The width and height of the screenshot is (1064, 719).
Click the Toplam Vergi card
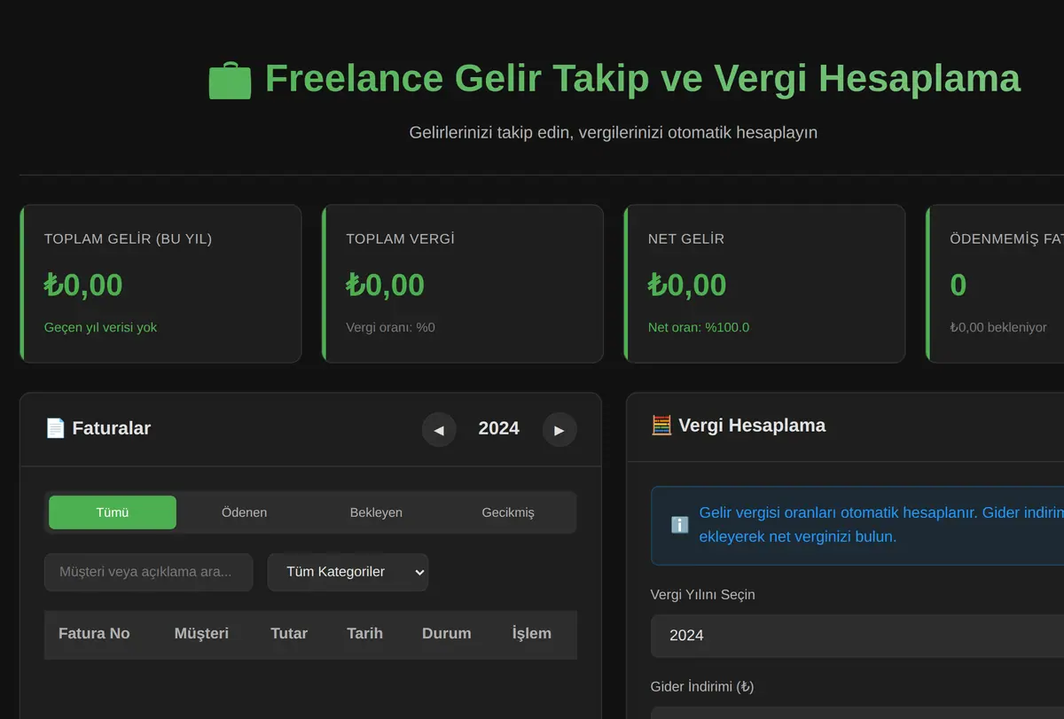[x=463, y=284]
